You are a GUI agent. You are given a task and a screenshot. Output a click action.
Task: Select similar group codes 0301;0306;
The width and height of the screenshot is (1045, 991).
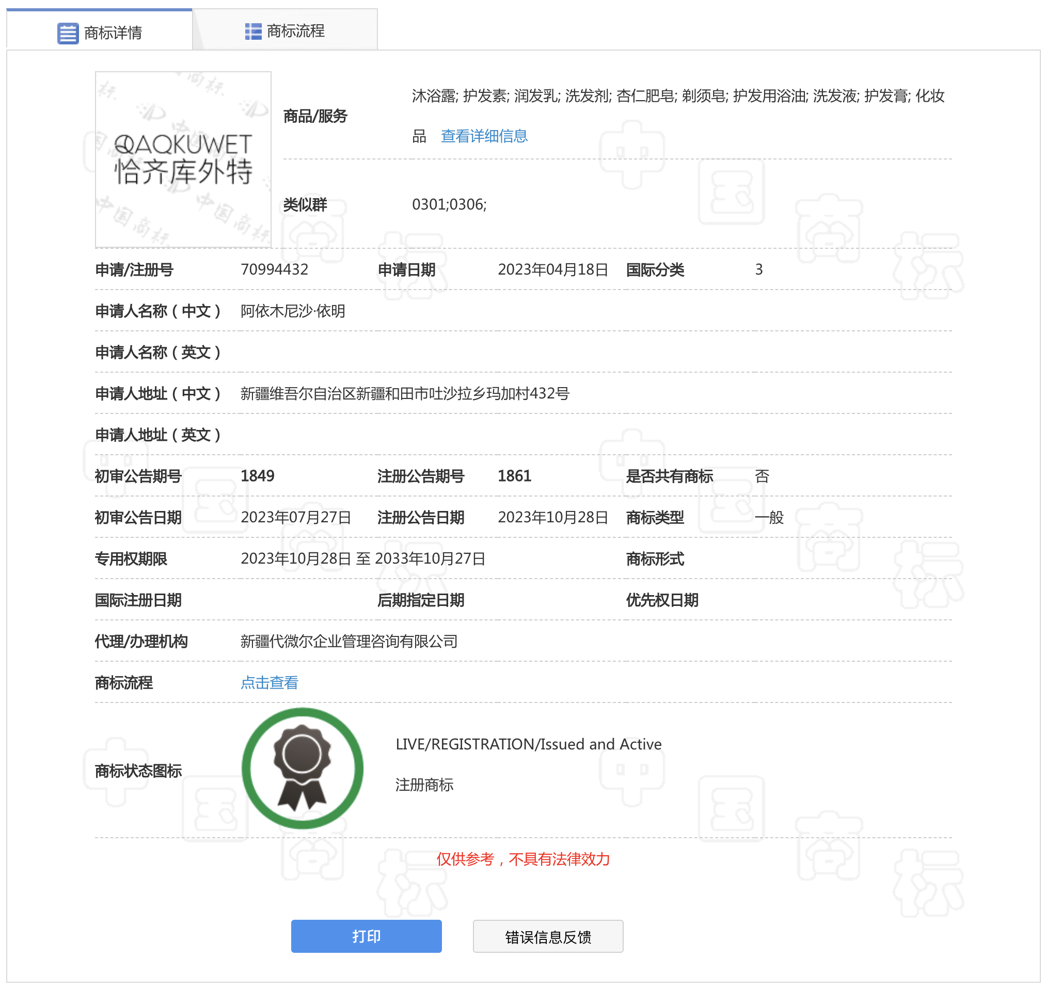click(x=449, y=204)
